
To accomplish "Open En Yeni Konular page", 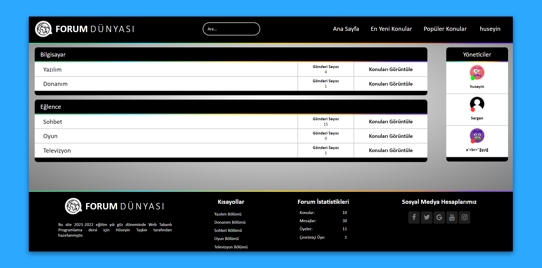I will 391,29.
